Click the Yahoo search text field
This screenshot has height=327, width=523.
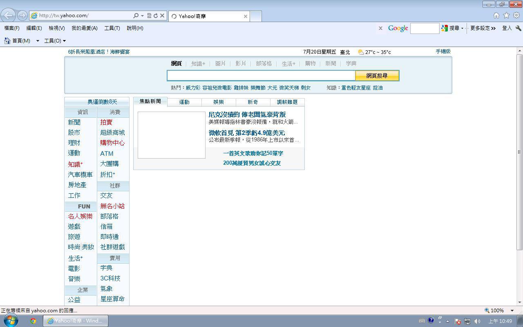tap(261, 76)
